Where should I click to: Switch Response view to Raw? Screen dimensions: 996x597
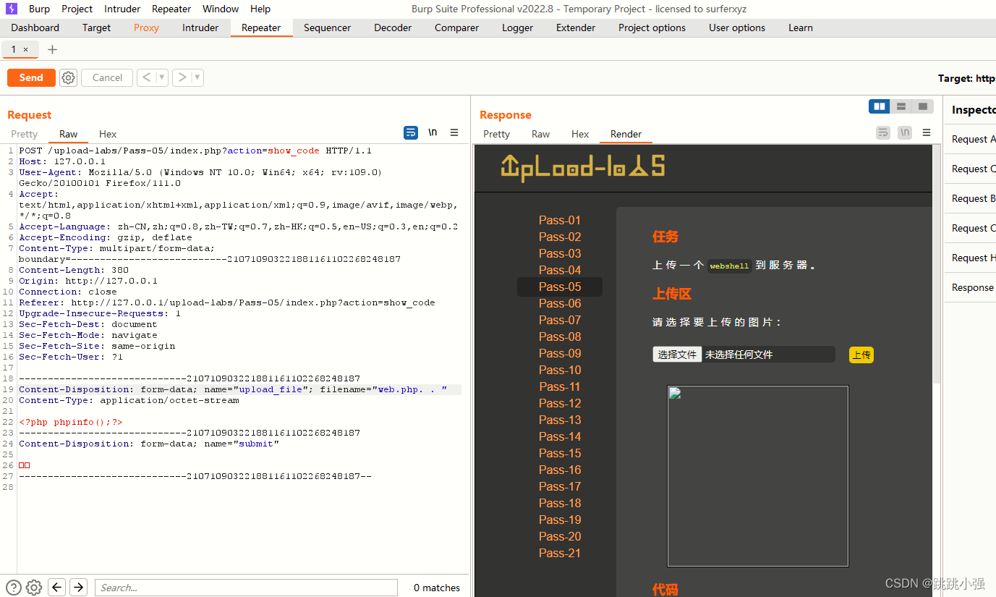coord(540,134)
